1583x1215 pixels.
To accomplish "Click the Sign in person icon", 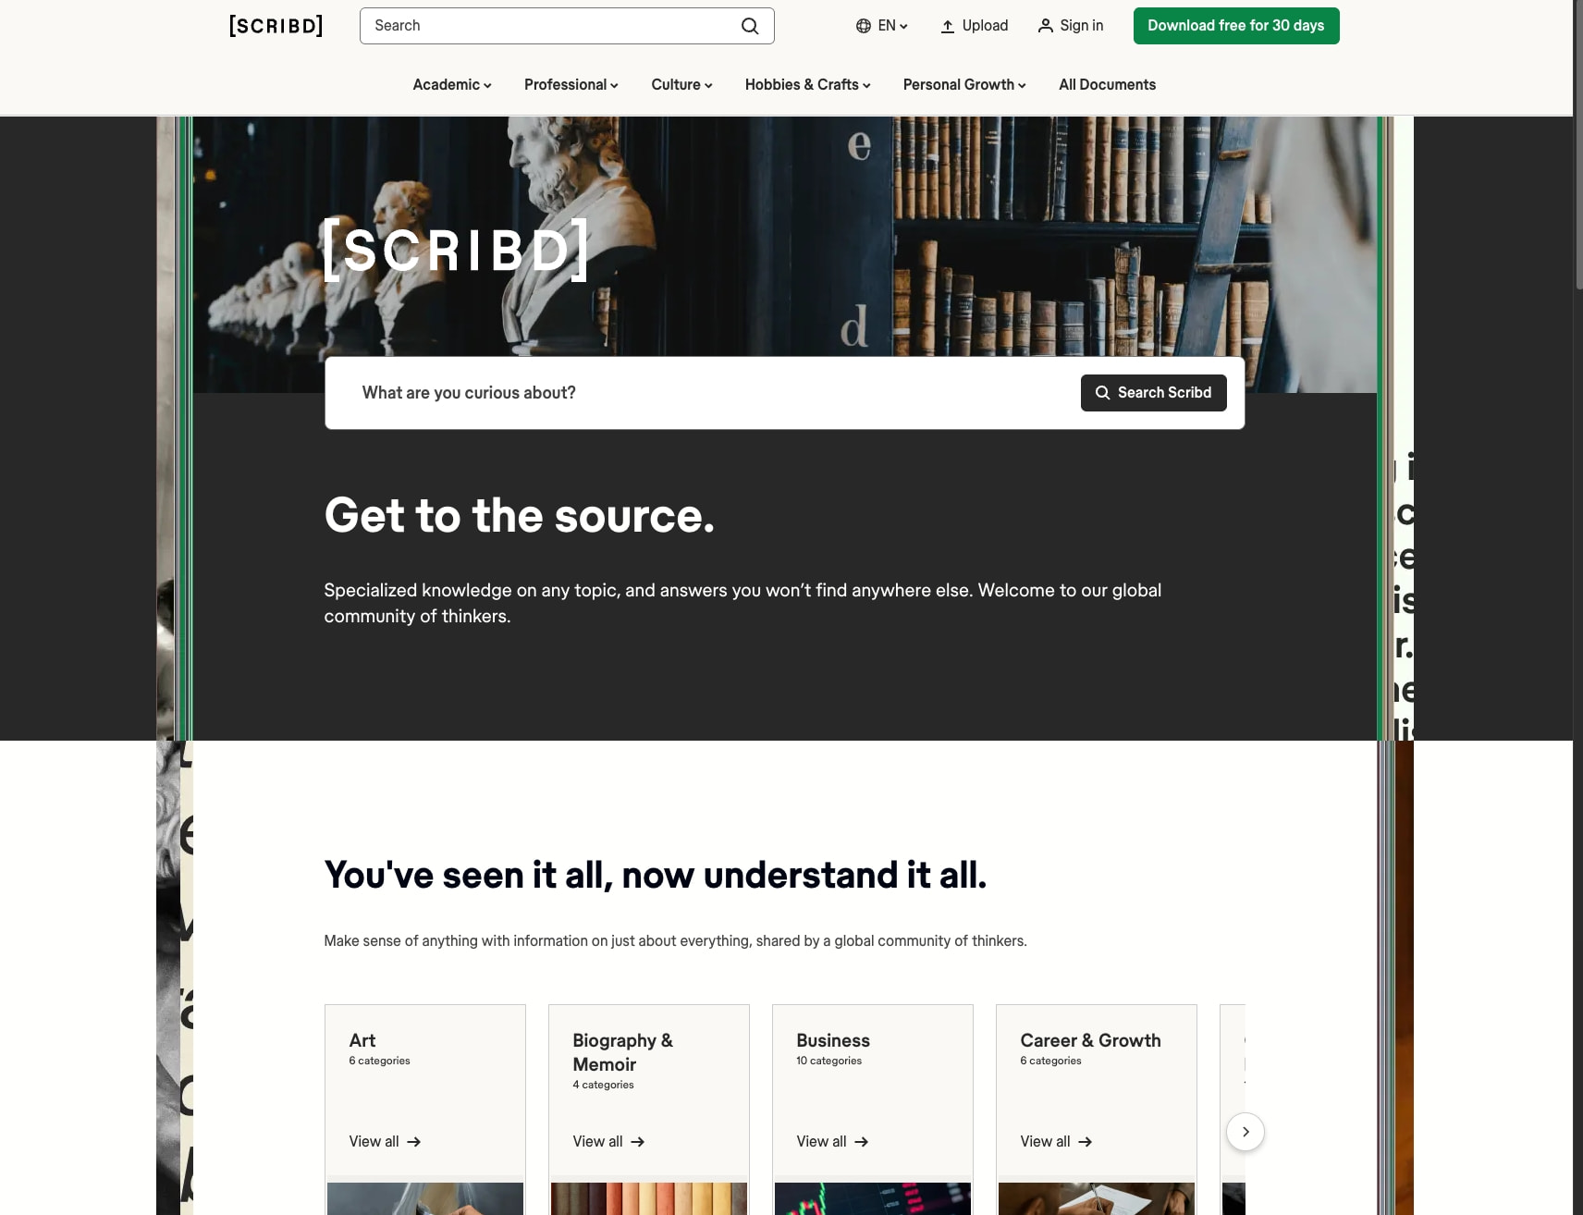I will point(1045,26).
